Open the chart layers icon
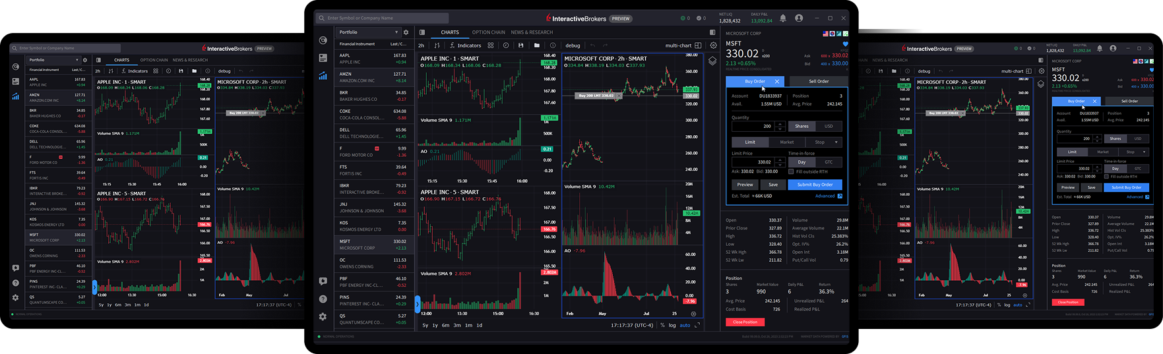The height and width of the screenshot is (354, 1163). click(712, 61)
